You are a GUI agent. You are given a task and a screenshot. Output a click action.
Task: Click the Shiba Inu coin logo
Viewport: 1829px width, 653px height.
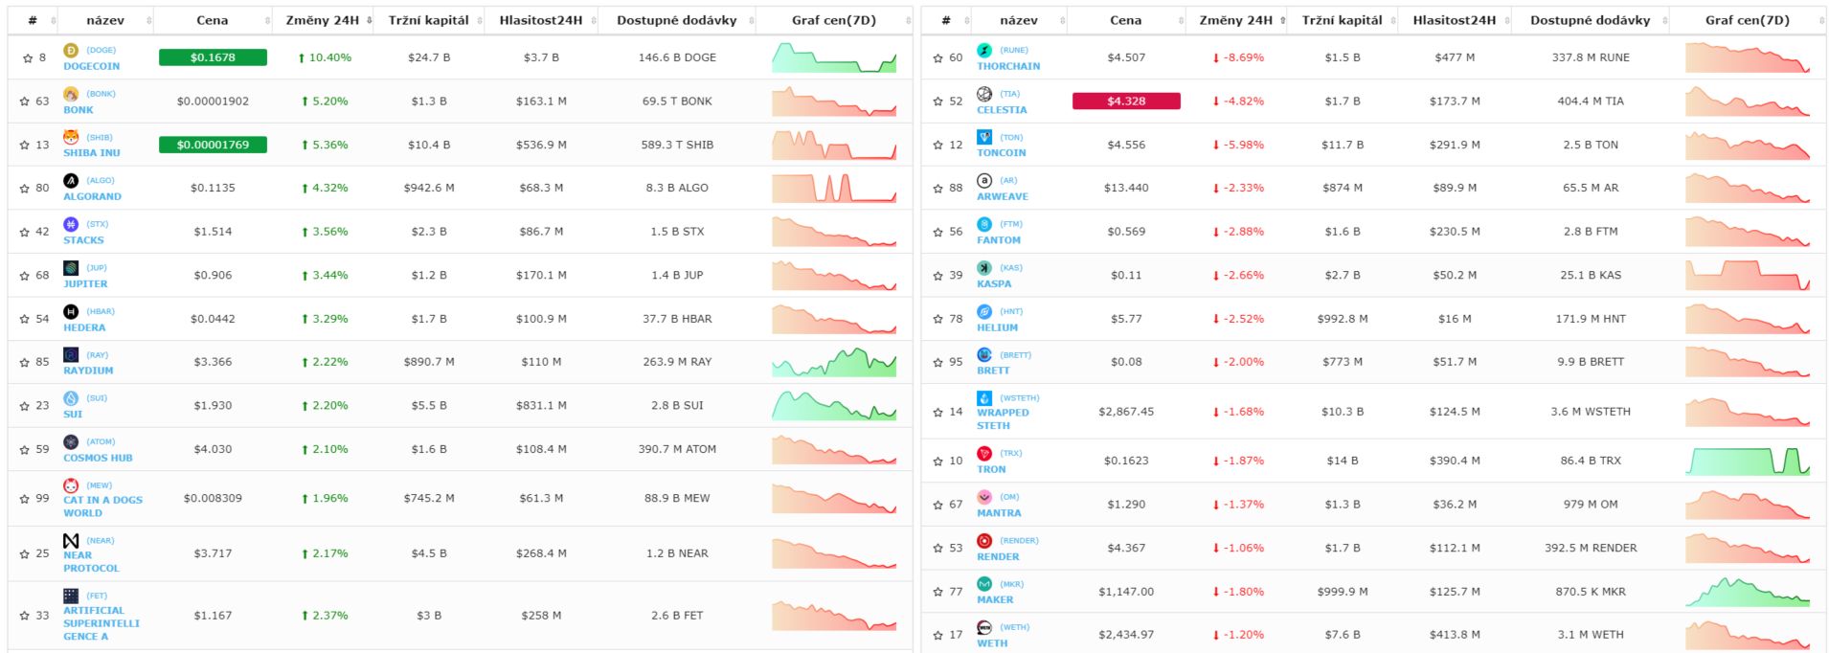pos(71,137)
